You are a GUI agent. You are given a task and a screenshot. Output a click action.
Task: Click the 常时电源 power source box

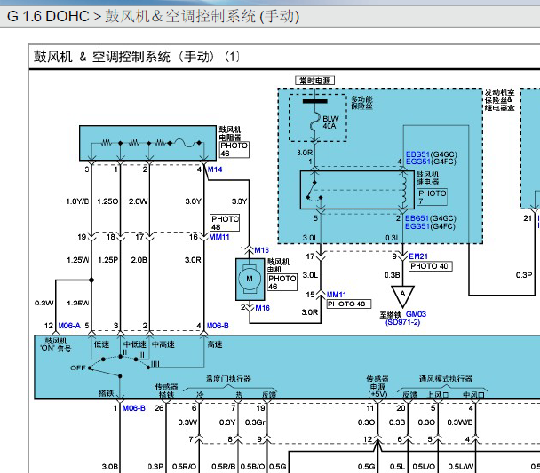(314, 81)
